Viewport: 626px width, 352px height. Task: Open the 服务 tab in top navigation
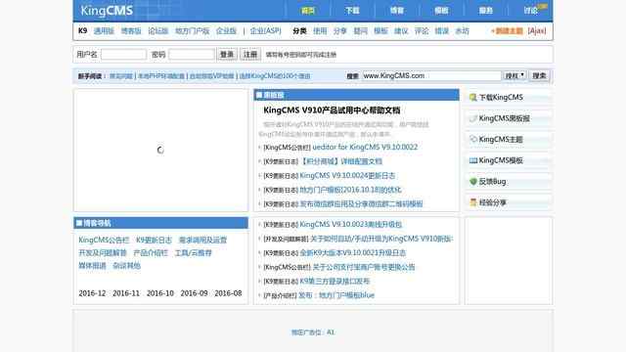pos(486,11)
